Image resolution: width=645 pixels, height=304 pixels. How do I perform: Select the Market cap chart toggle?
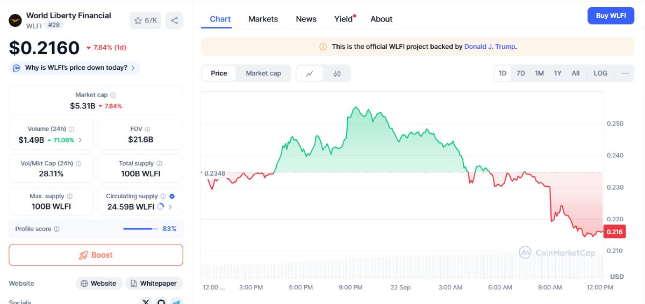[x=263, y=74]
